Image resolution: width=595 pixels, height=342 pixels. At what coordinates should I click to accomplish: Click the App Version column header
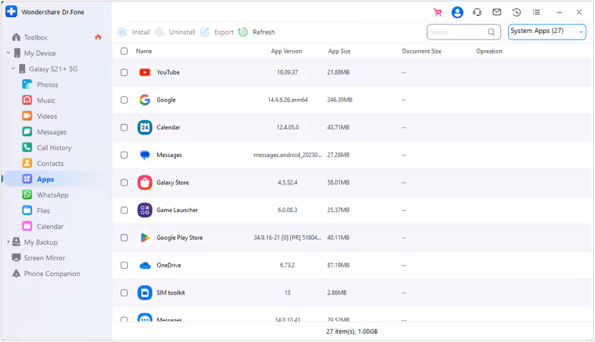(x=286, y=51)
